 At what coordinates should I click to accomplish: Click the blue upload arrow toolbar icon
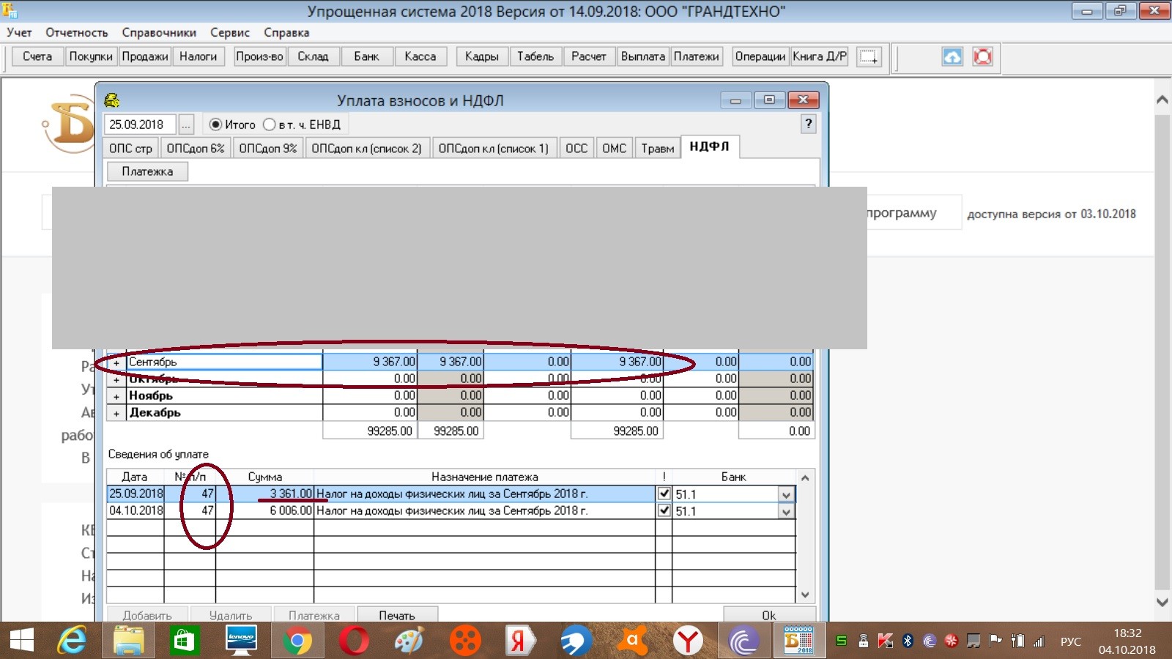coord(952,56)
